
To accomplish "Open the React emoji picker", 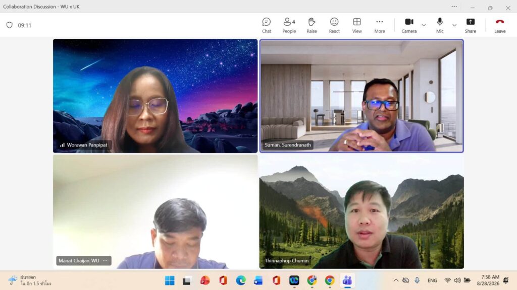I will point(334,25).
